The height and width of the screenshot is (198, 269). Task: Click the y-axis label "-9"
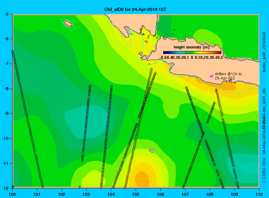click(x=6, y=114)
